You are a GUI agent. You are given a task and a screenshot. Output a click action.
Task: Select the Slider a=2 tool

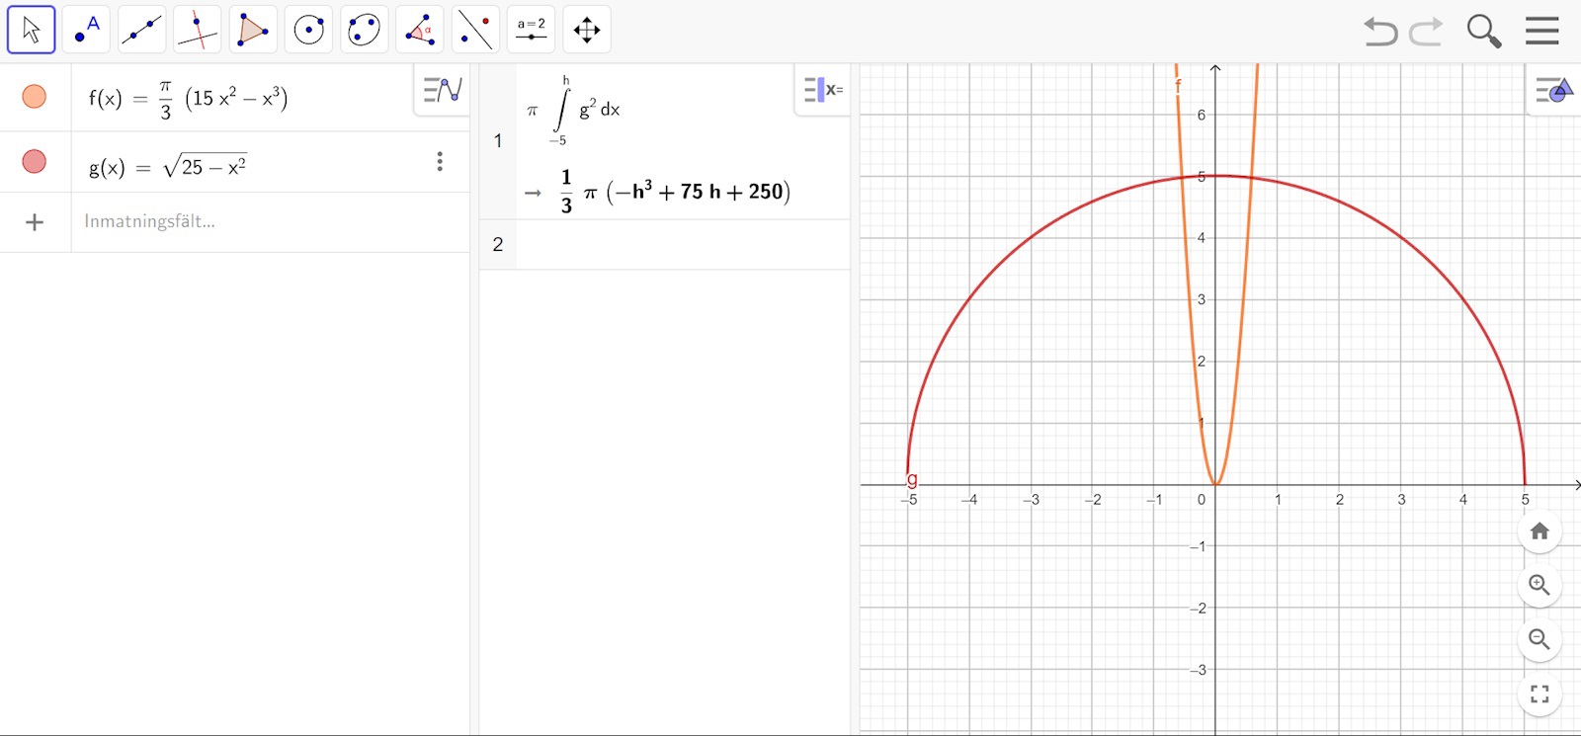pyautogui.click(x=531, y=30)
